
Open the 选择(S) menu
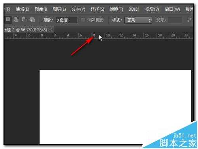97,9
